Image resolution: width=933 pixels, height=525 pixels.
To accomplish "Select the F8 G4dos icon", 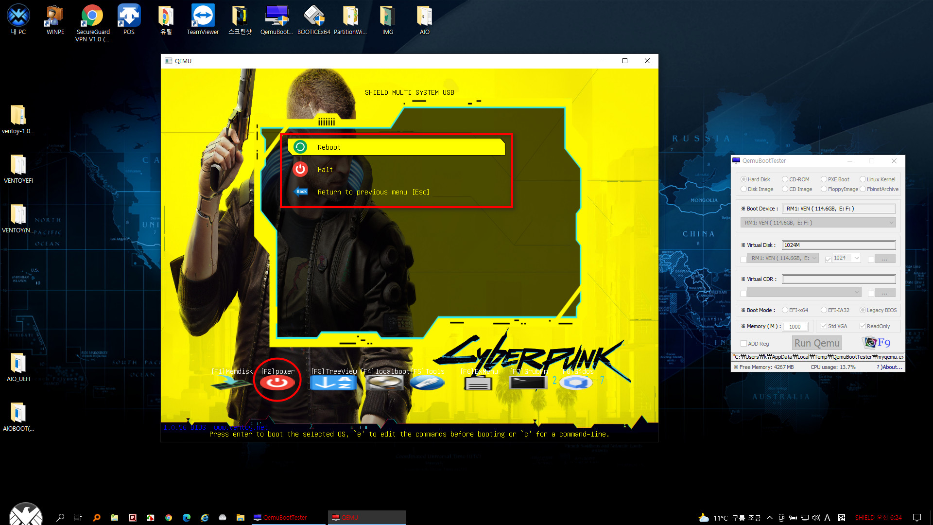I will 576,383.
